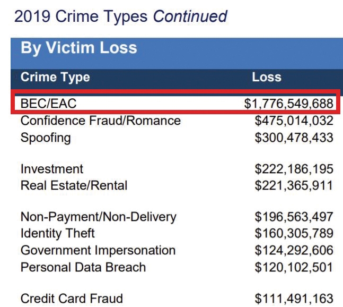
Task: Click the $475,014,032 loss amount
Action: click(x=294, y=121)
